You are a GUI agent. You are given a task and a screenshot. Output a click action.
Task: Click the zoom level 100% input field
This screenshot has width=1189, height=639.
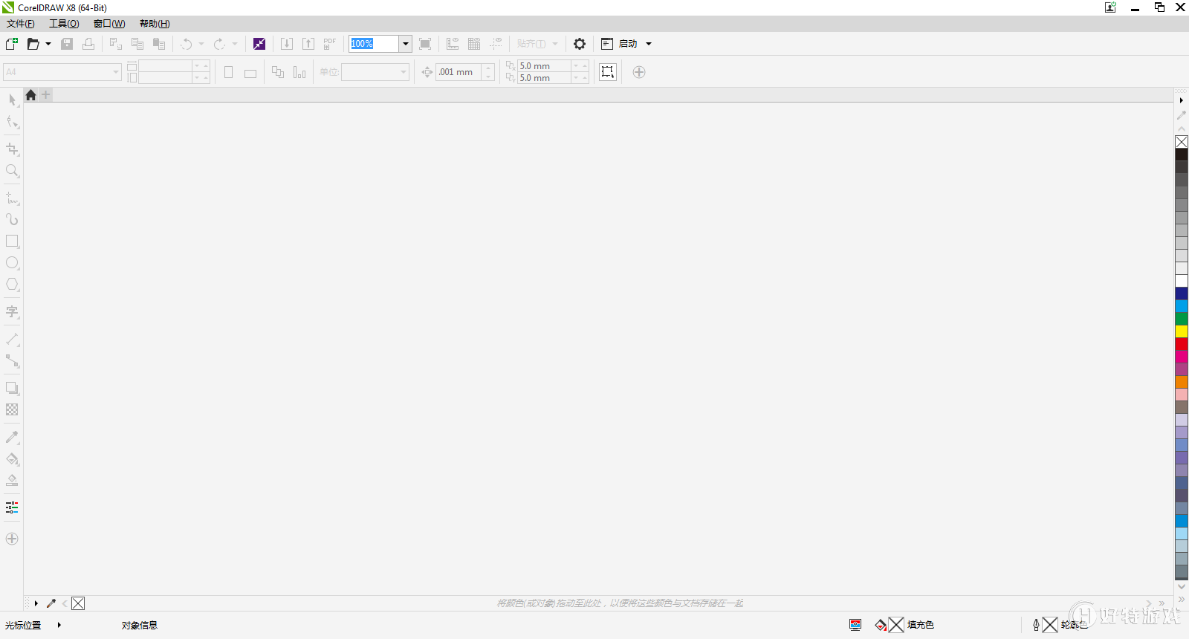pyautogui.click(x=374, y=44)
